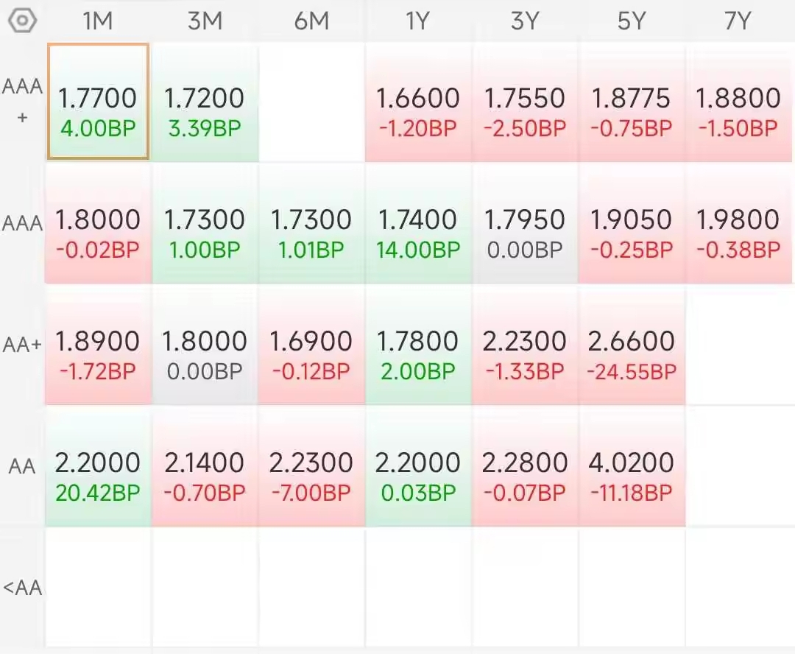Viewport: 795px width, 654px height.
Task: Click the AA+ rating row label
Action: [x=22, y=345]
